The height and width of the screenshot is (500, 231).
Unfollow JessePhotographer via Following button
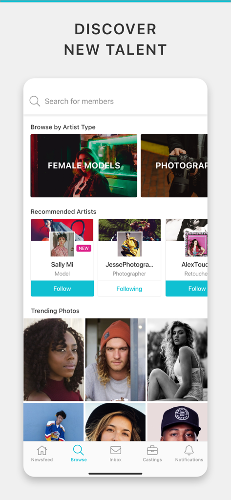pyautogui.click(x=129, y=289)
